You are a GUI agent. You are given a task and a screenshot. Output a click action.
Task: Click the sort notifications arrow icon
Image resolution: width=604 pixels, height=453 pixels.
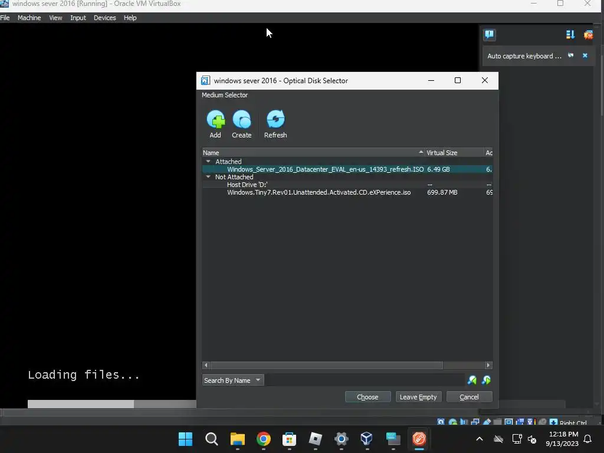point(570,35)
